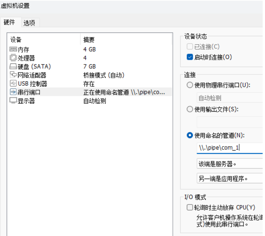Click the named pipe path input field
Screen dimensions: 265x236
pos(230,148)
